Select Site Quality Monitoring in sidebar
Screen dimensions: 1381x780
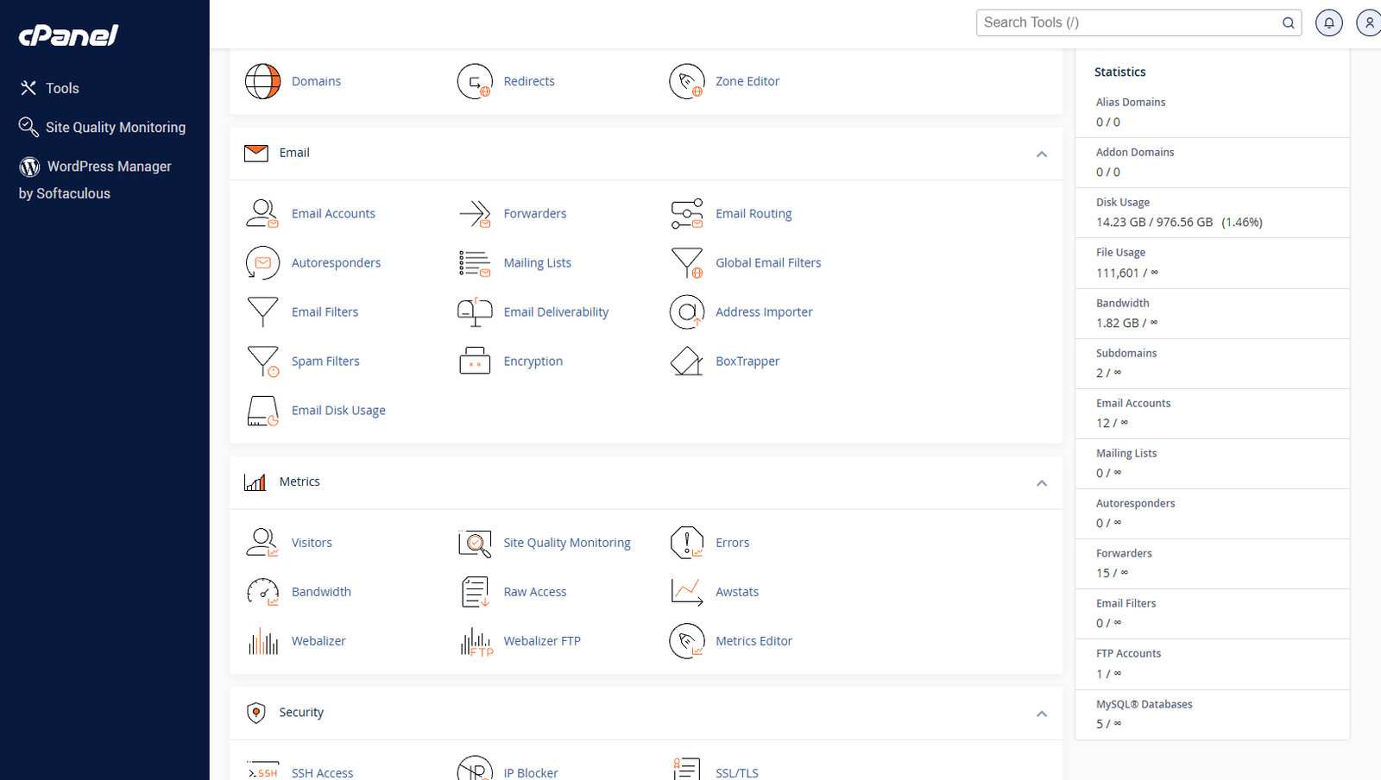point(115,127)
